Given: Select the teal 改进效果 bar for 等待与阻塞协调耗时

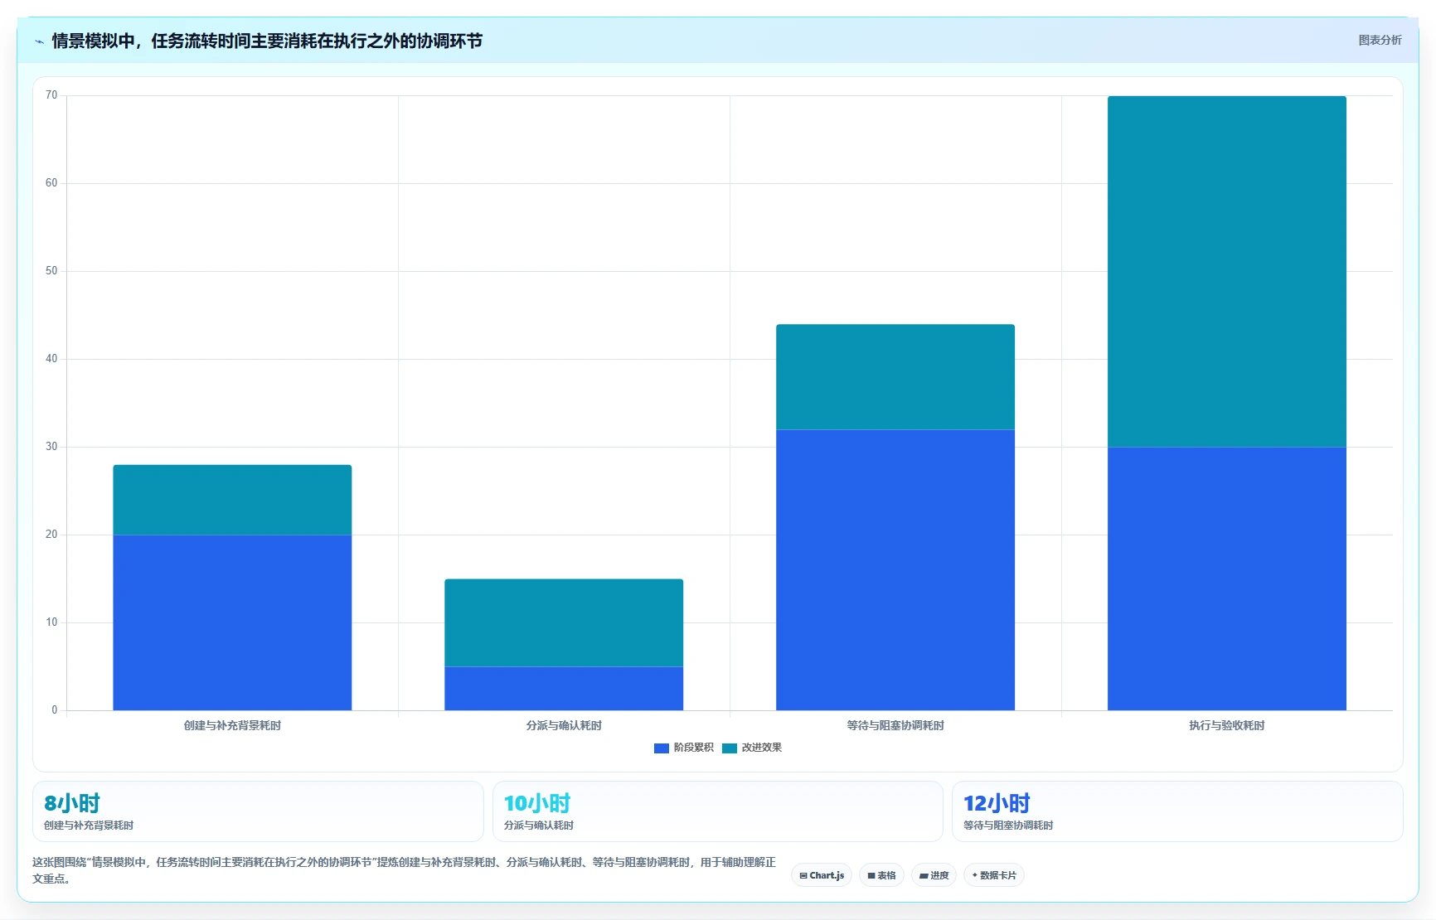Looking at the screenshot, I should click(895, 377).
